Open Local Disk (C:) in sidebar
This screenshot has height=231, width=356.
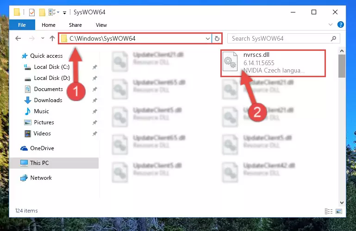[x=51, y=67]
